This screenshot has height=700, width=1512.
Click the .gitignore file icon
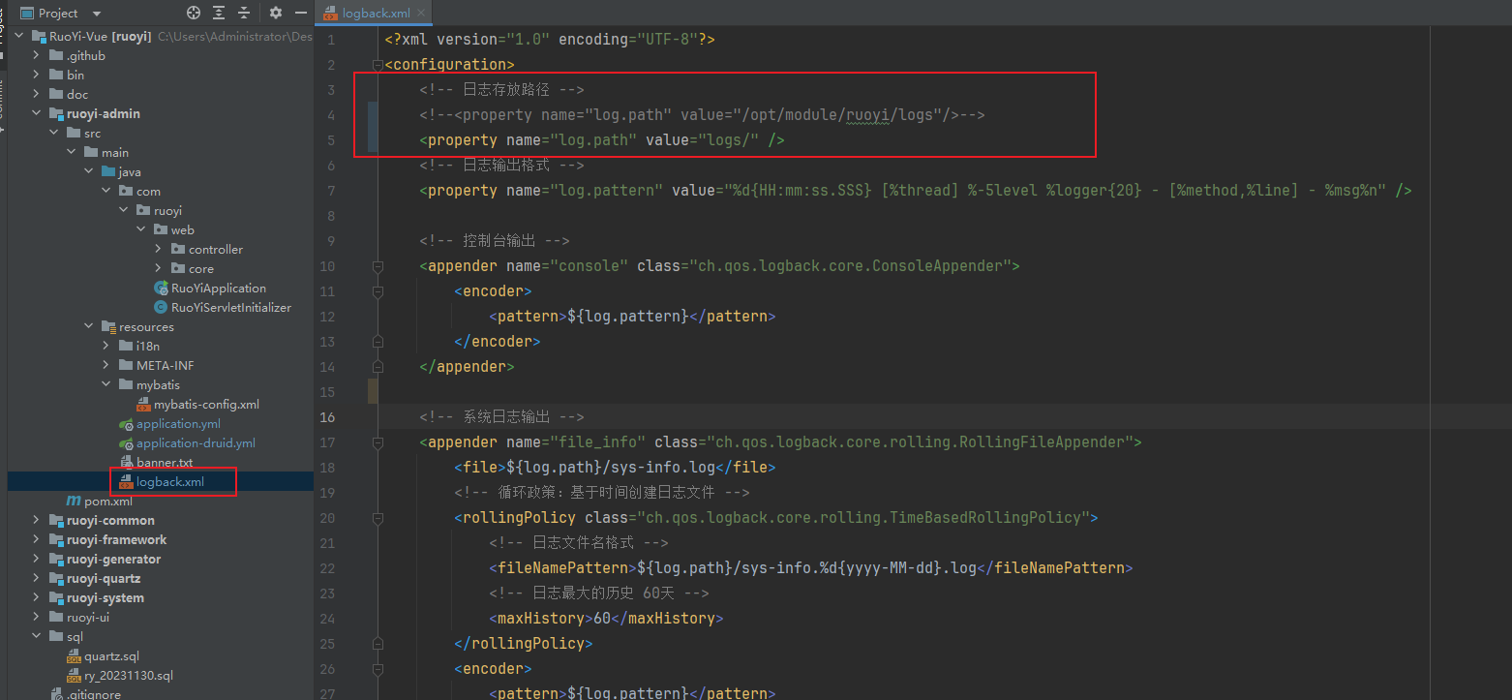click(x=56, y=694)
